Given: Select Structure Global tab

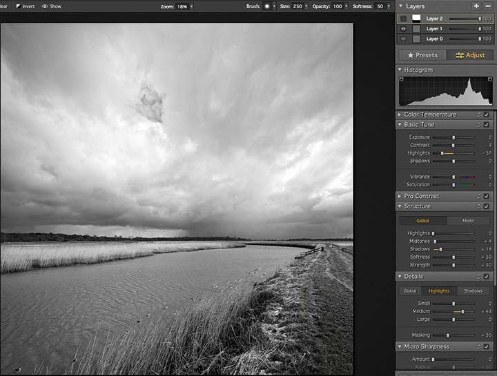Looking at the screenshot, I should pyautogui.click(x=423, y=221).
